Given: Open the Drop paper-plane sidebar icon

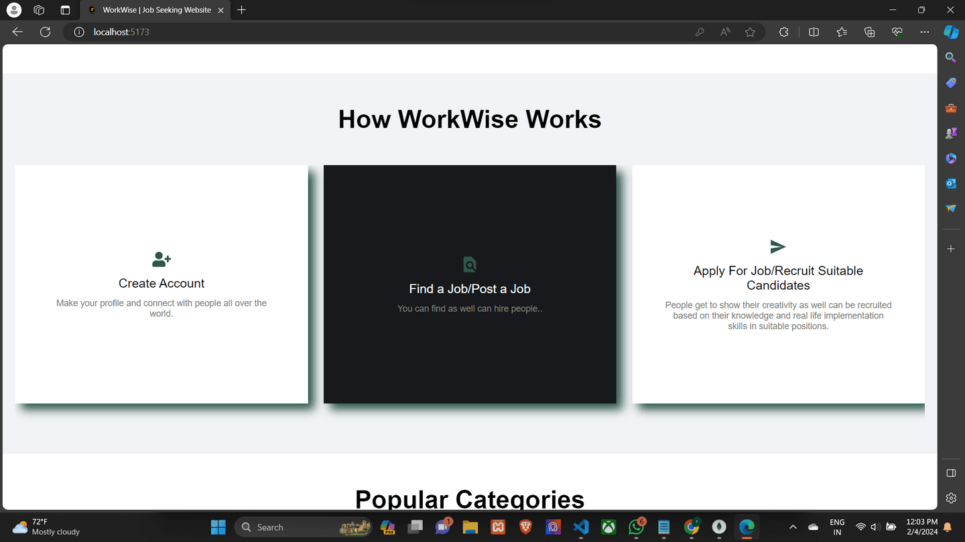Looking at the screenshot, I should pyautogui.click(x=951, y=209).
